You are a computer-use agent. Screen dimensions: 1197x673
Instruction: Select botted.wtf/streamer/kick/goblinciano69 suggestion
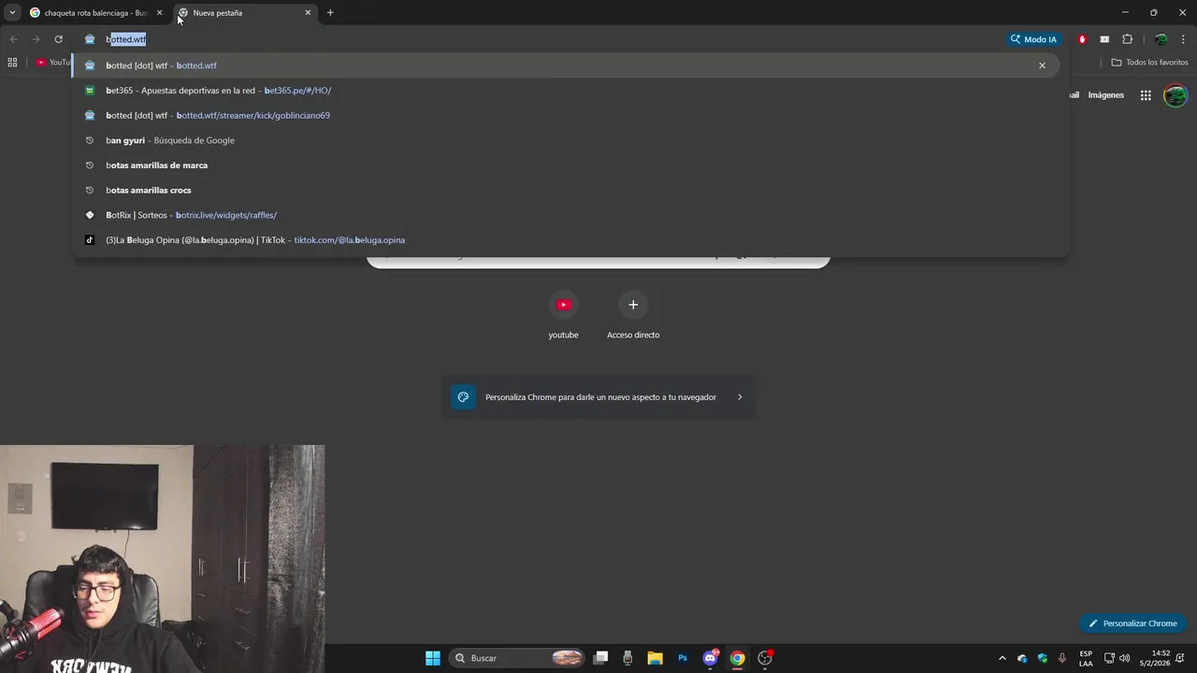click(565, 115)
